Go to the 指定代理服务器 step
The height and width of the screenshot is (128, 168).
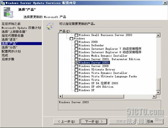tap(12, 36)
